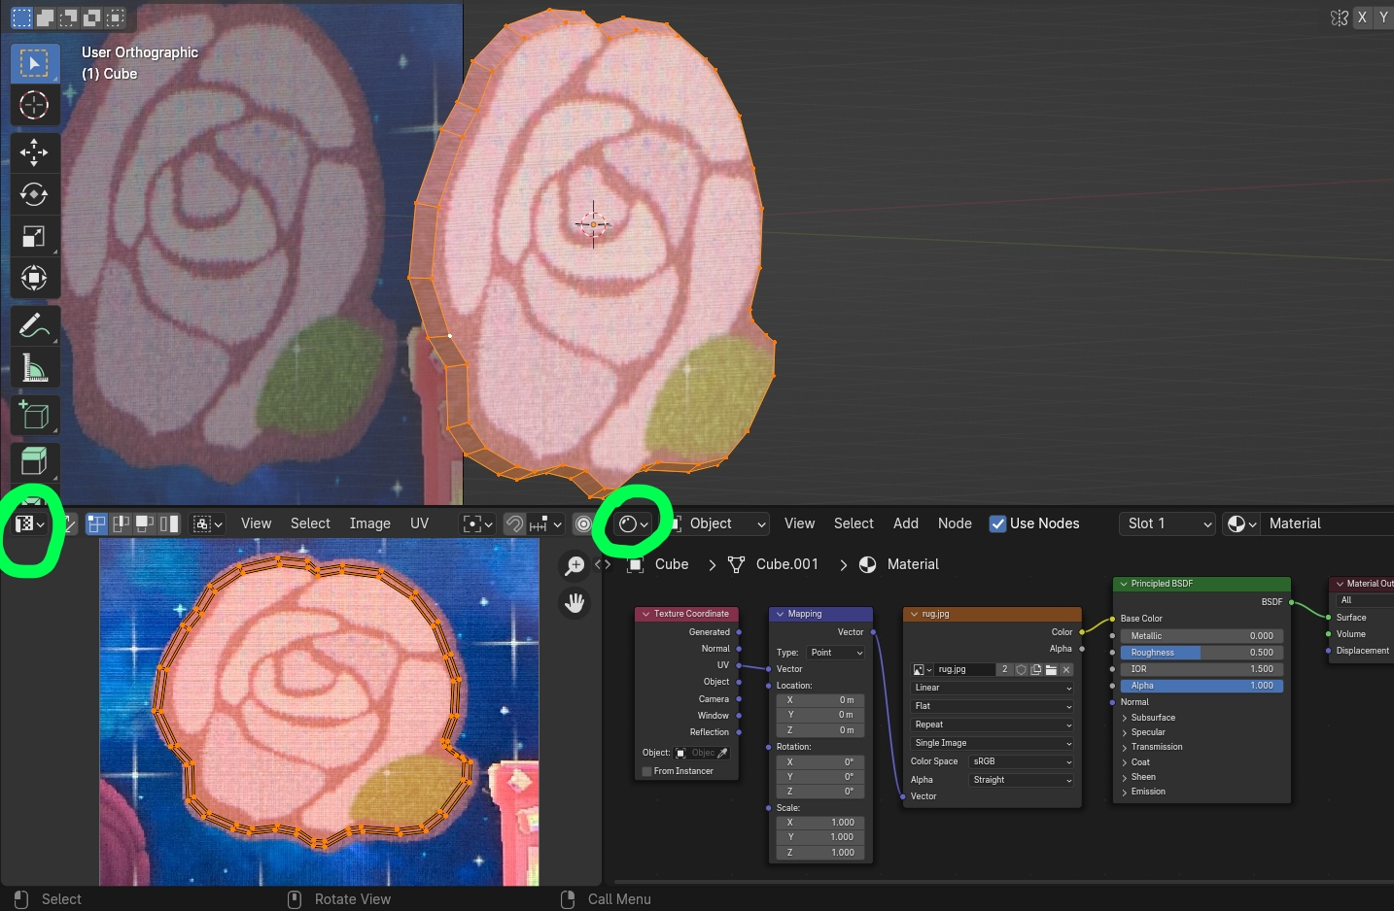
Task: Select the Move tool
Action: pos(35,152)
